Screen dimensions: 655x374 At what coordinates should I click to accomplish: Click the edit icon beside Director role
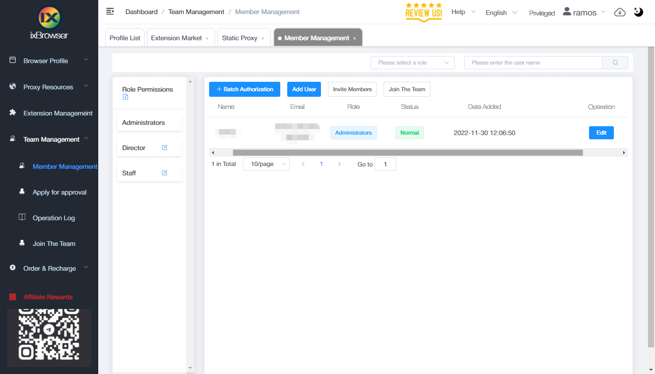[165, 148]
